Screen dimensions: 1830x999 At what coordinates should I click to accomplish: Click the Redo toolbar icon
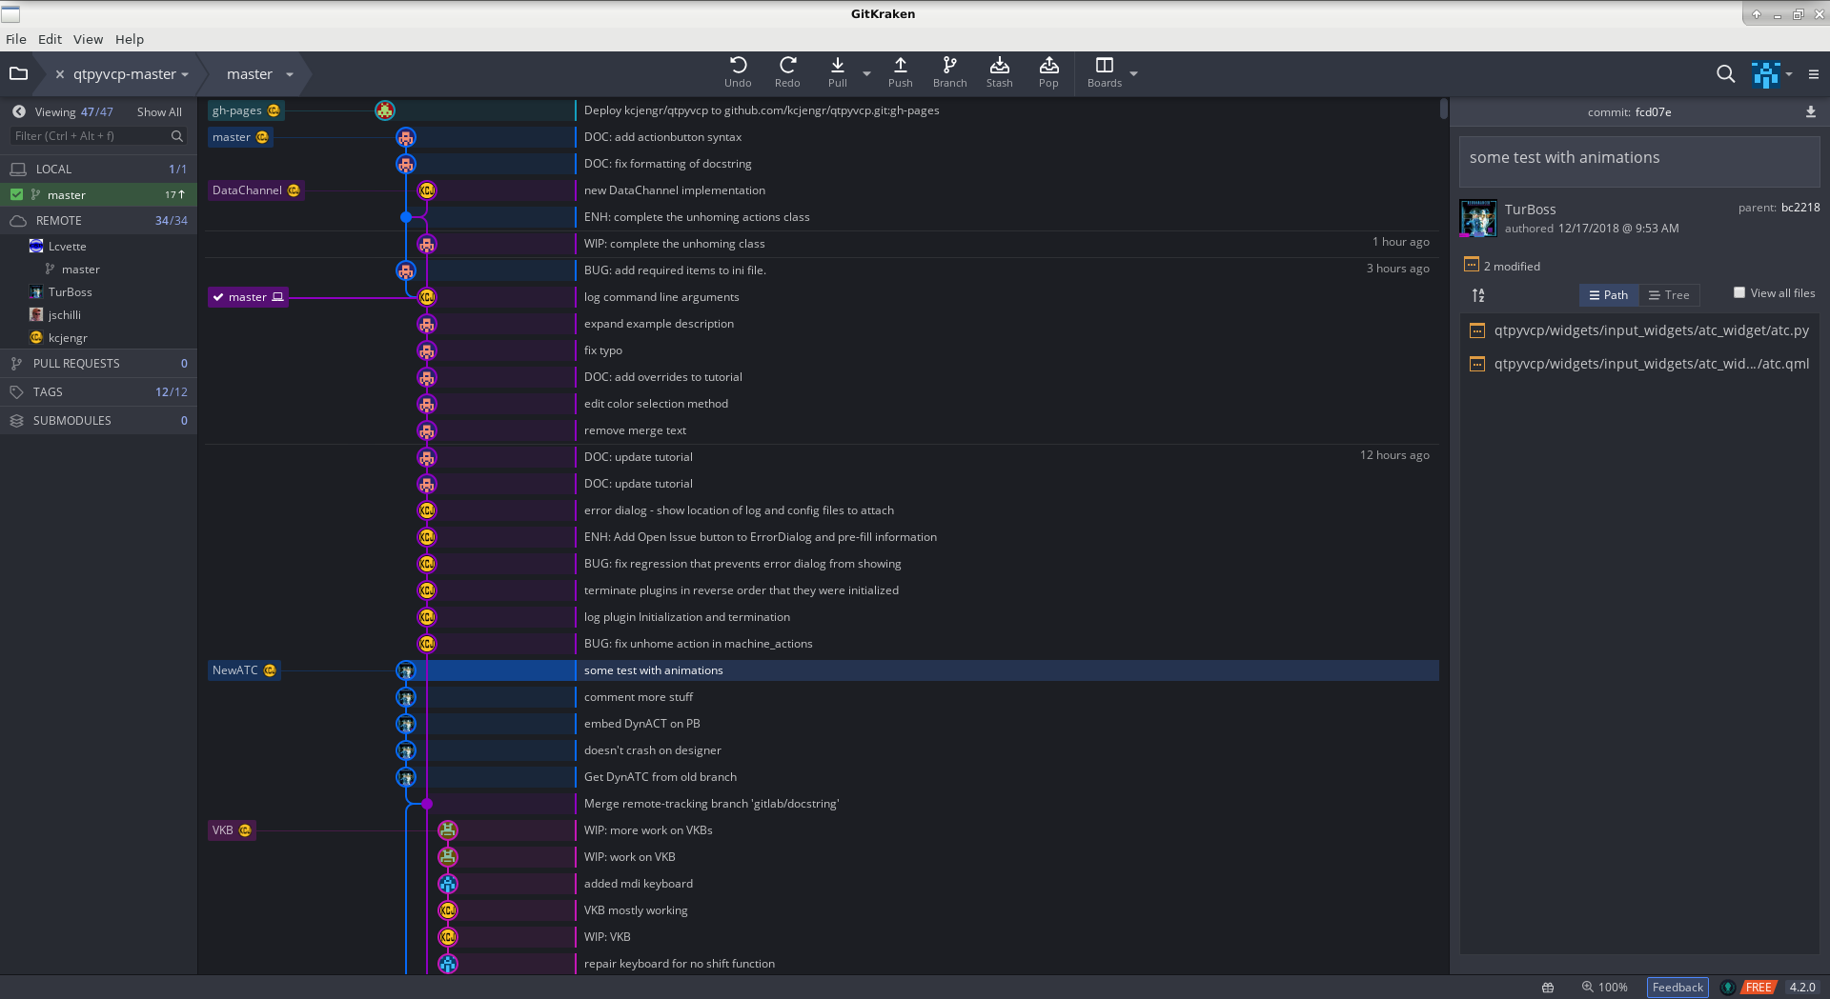tap(787, 72)
